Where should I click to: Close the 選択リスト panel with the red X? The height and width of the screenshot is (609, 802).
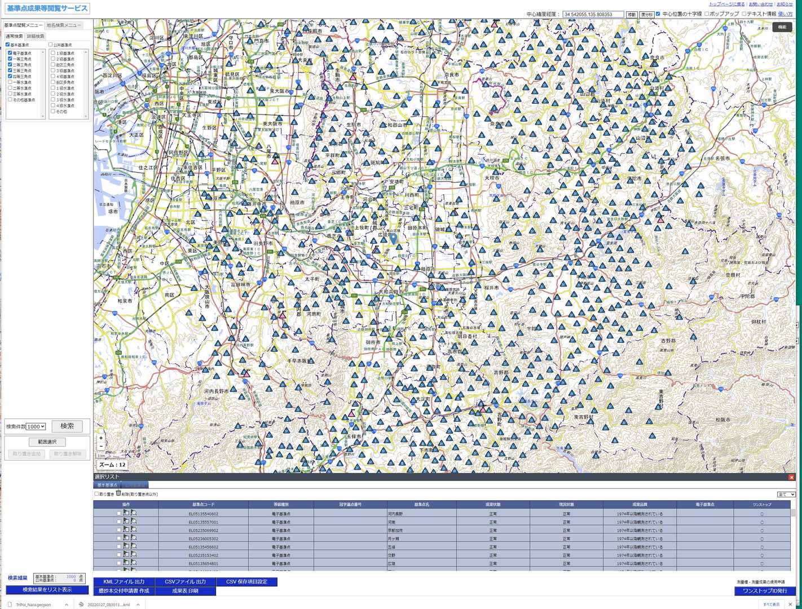tap(791, 477)
